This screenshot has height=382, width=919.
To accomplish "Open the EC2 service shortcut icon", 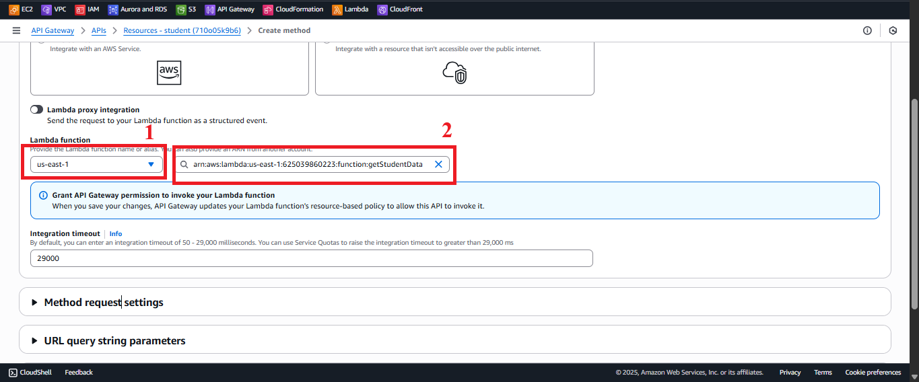I will point(13,9).
